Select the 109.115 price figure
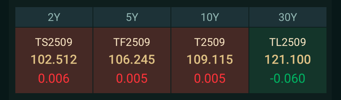The height and width of the screenshot is (100, 341). coord(210,60)
